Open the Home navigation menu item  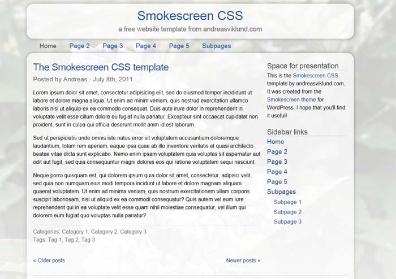[x=48, y=46]
